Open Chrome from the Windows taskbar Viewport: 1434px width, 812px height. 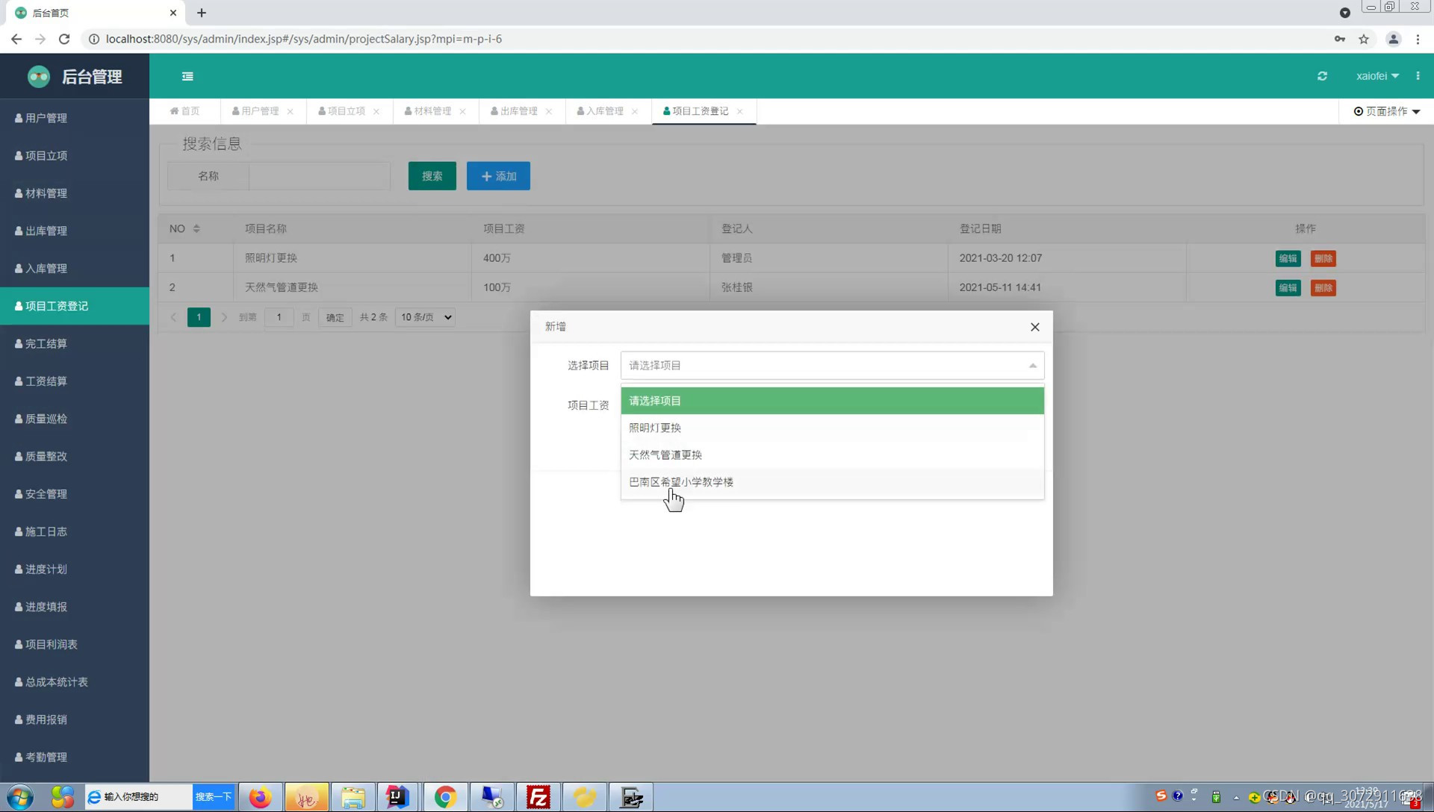coord(445,797)
